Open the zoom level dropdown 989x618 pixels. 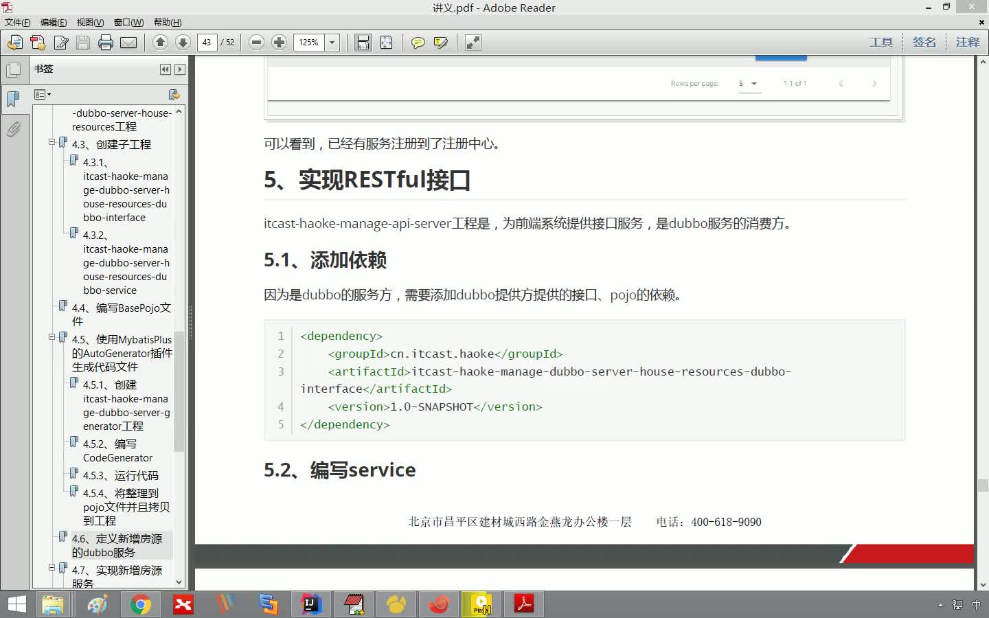pos(332,43)
